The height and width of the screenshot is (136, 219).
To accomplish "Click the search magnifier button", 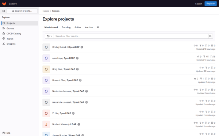I will pyautogui.click(x=211, y=36).
